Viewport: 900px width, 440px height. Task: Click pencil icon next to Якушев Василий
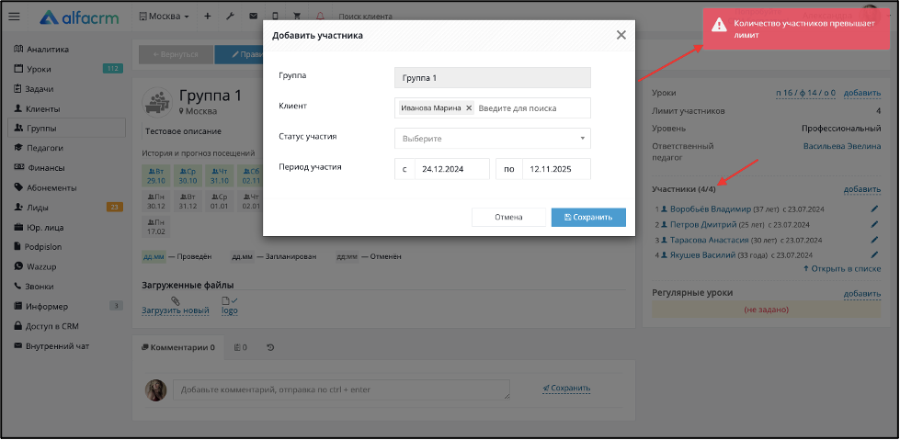pyautogui.click(x=875, y=254)
